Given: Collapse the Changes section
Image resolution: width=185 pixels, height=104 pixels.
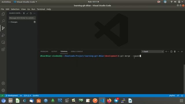Looking at the screenshot, I should coord(9,22).
